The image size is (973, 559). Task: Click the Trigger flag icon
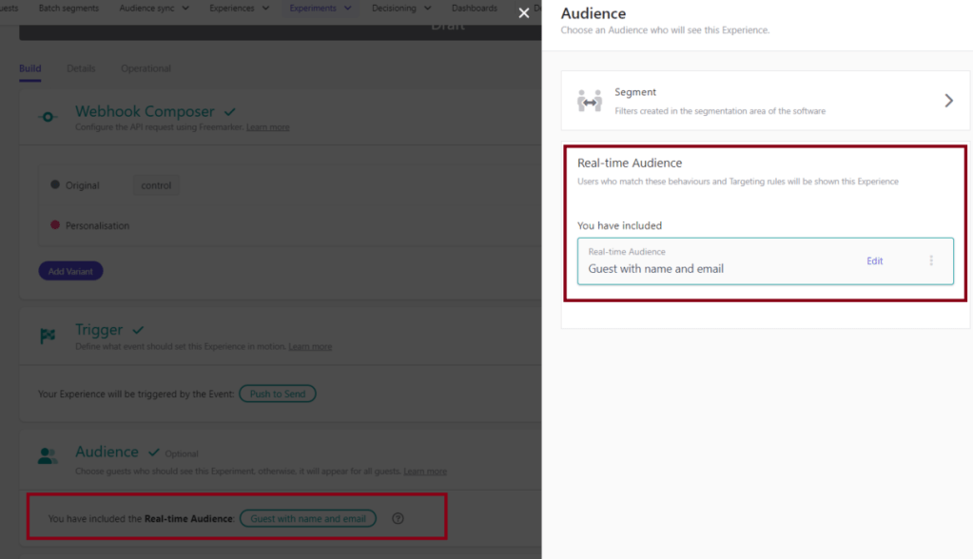click(48, 336)
